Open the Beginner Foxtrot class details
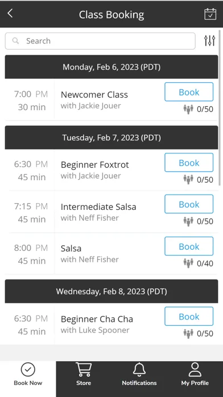Viewport: 223px width, 397px height. 94,165
